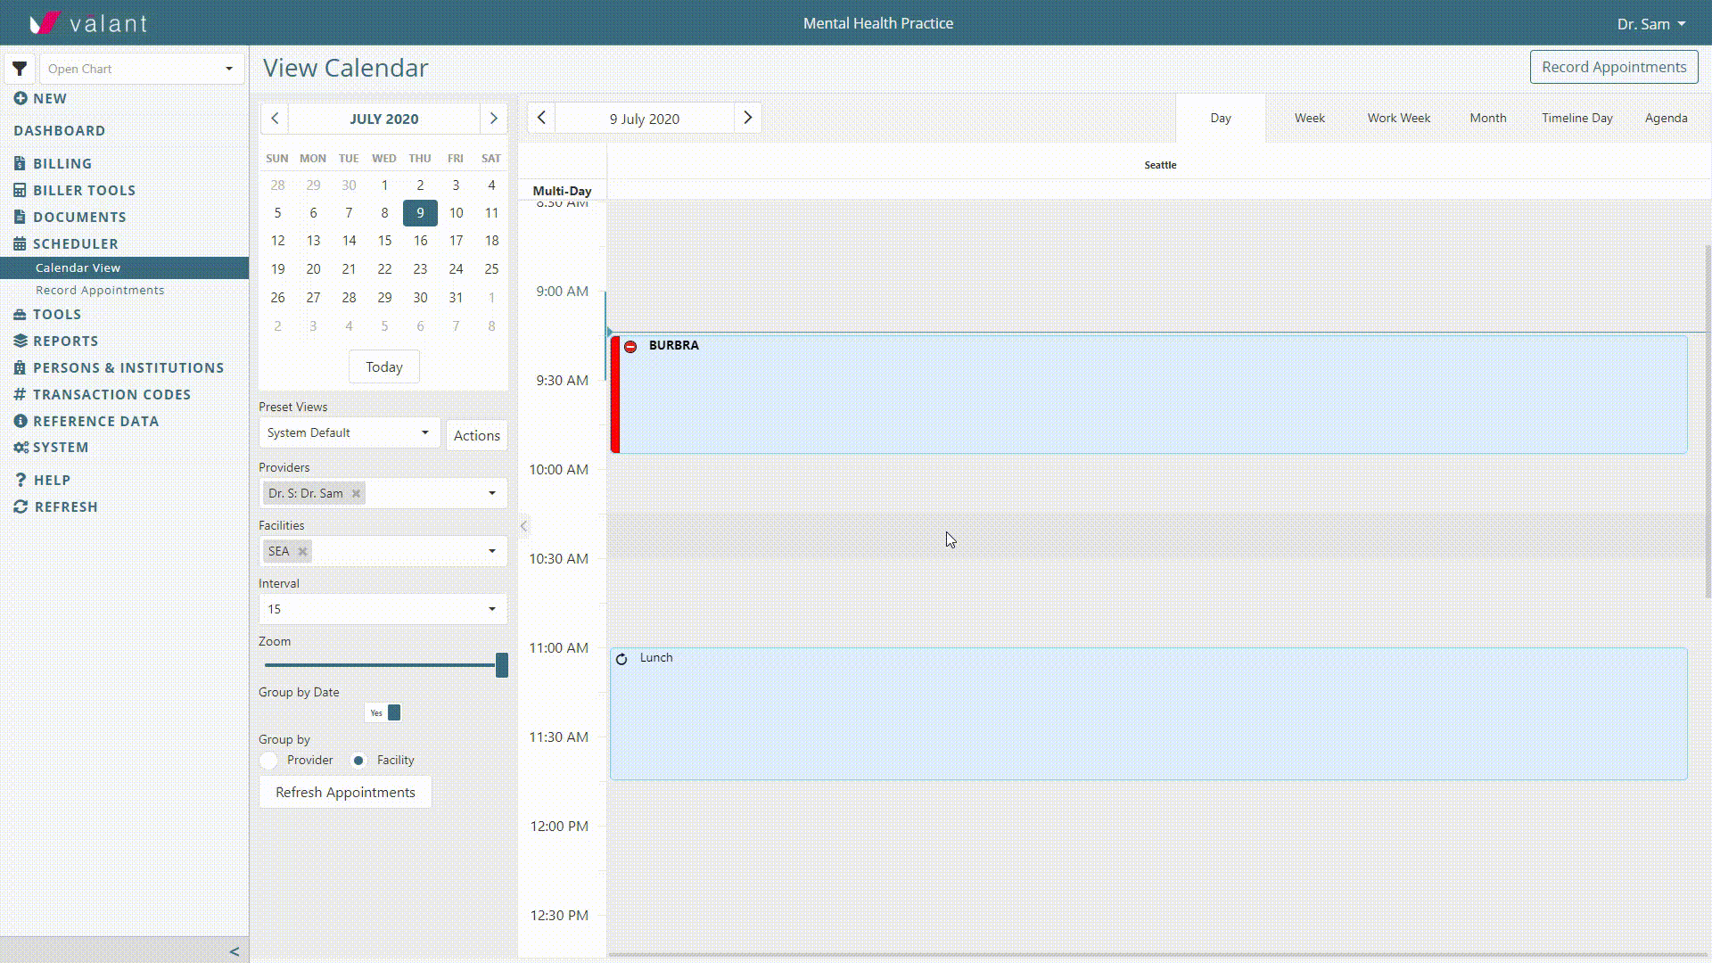Go to previous month in mini calendar
Viewport: 1712px width, 963px height.
coord(275,119)
